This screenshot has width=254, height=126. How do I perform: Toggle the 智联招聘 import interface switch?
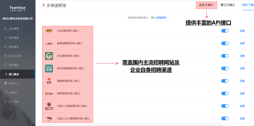point(225,43)
